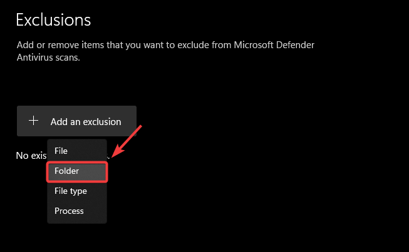Click the word File in File type

click(x=61, y=191)
